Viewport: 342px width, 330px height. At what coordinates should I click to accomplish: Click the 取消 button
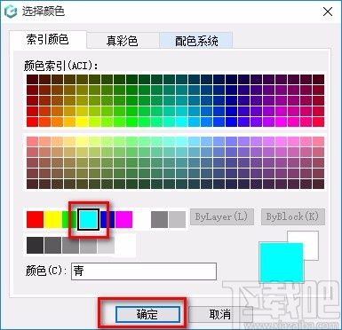point(220,314)
